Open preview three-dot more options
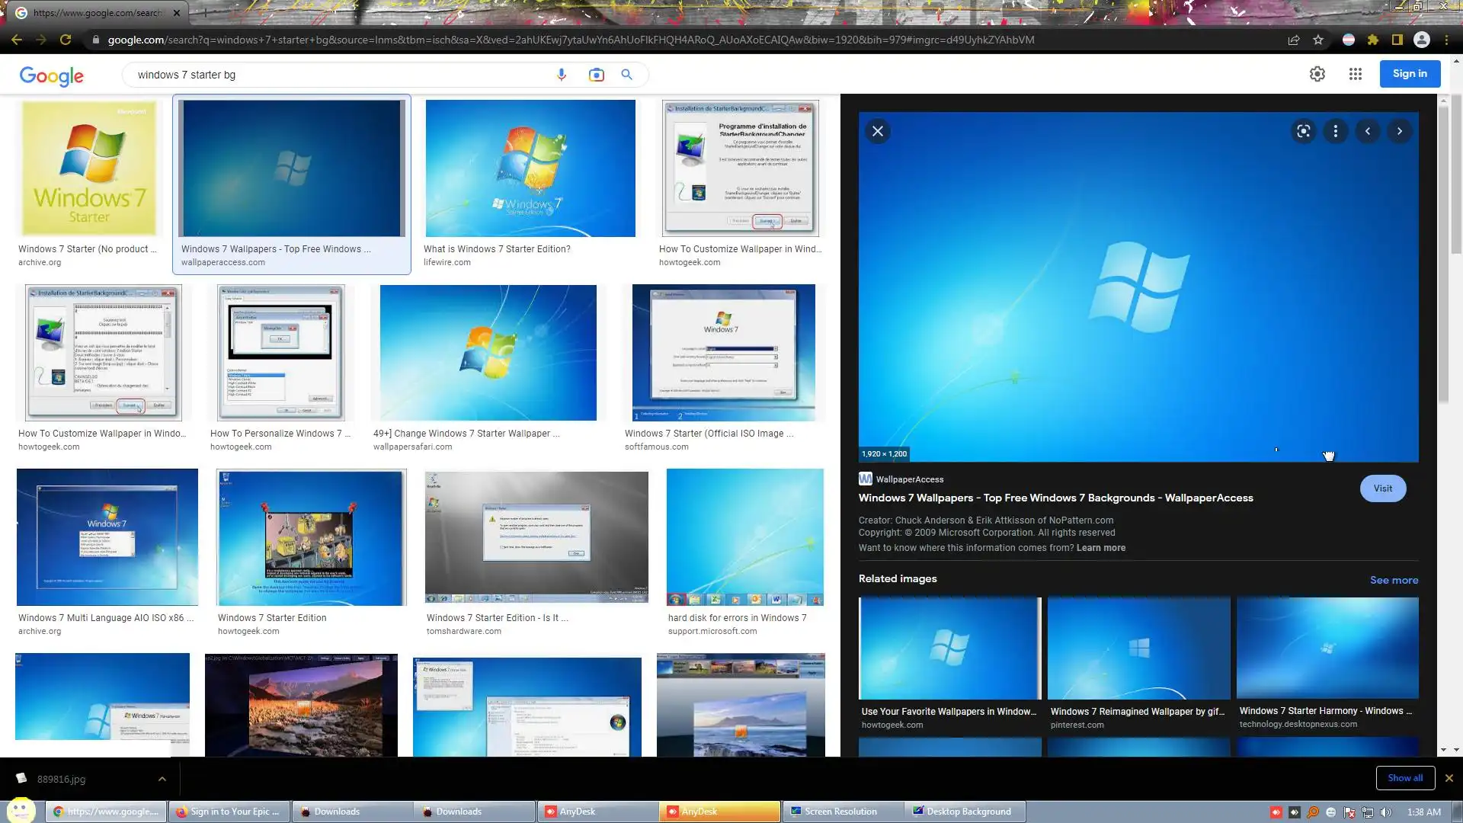The width and height of the screenshot is (1463, 823). tap(1335, 131)
